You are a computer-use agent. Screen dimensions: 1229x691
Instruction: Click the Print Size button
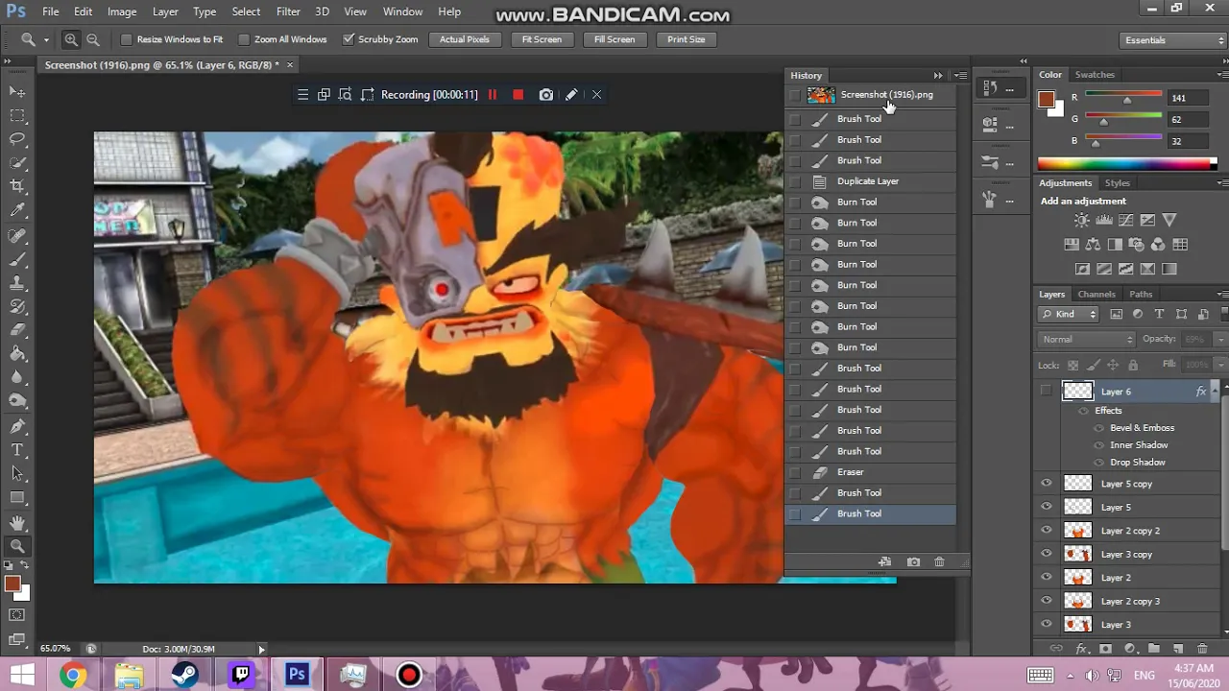[686, 39]
